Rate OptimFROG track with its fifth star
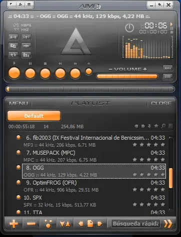 coord(163,190)
